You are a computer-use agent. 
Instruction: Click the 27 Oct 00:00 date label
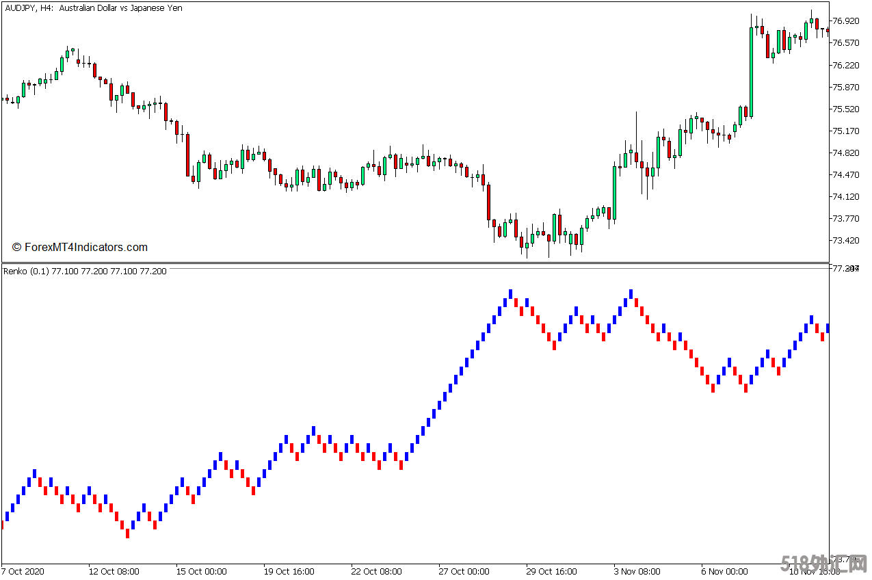tap(464, 571)
